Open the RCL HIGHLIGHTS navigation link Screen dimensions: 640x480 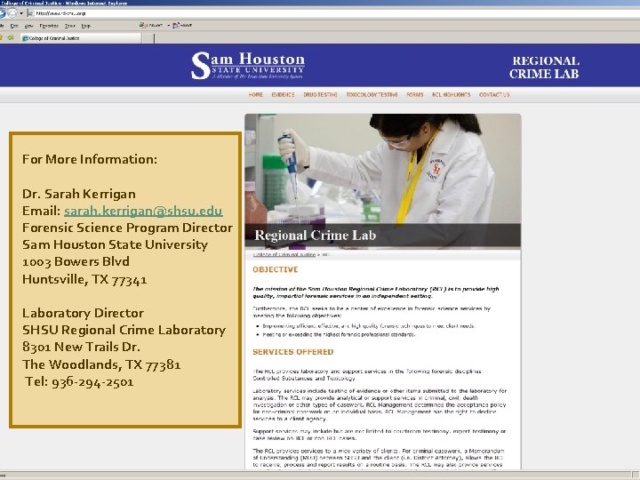451,95
